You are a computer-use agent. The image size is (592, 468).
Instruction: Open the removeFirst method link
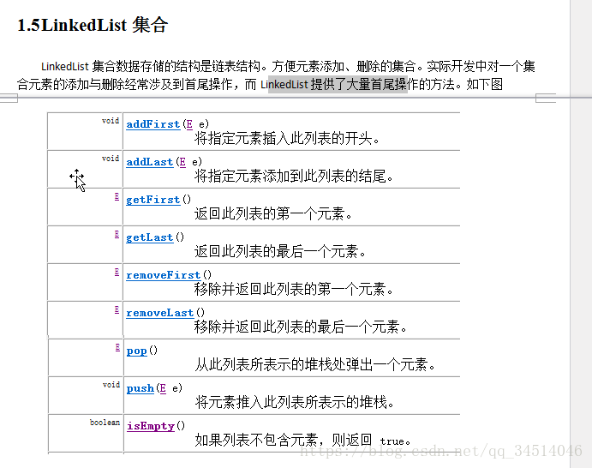pos(163,275)
